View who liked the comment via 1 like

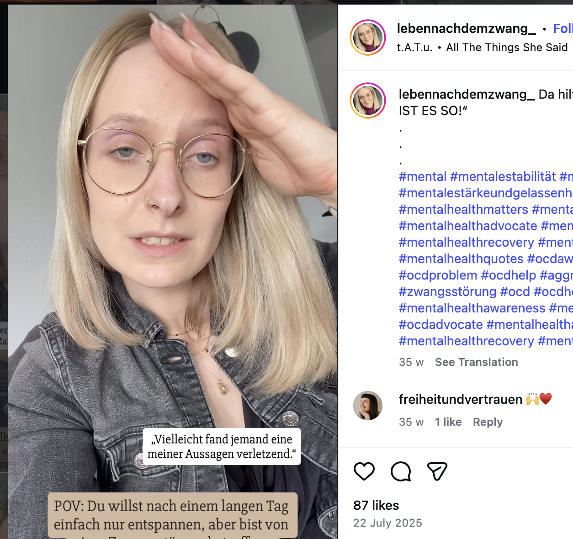(448, 422)
